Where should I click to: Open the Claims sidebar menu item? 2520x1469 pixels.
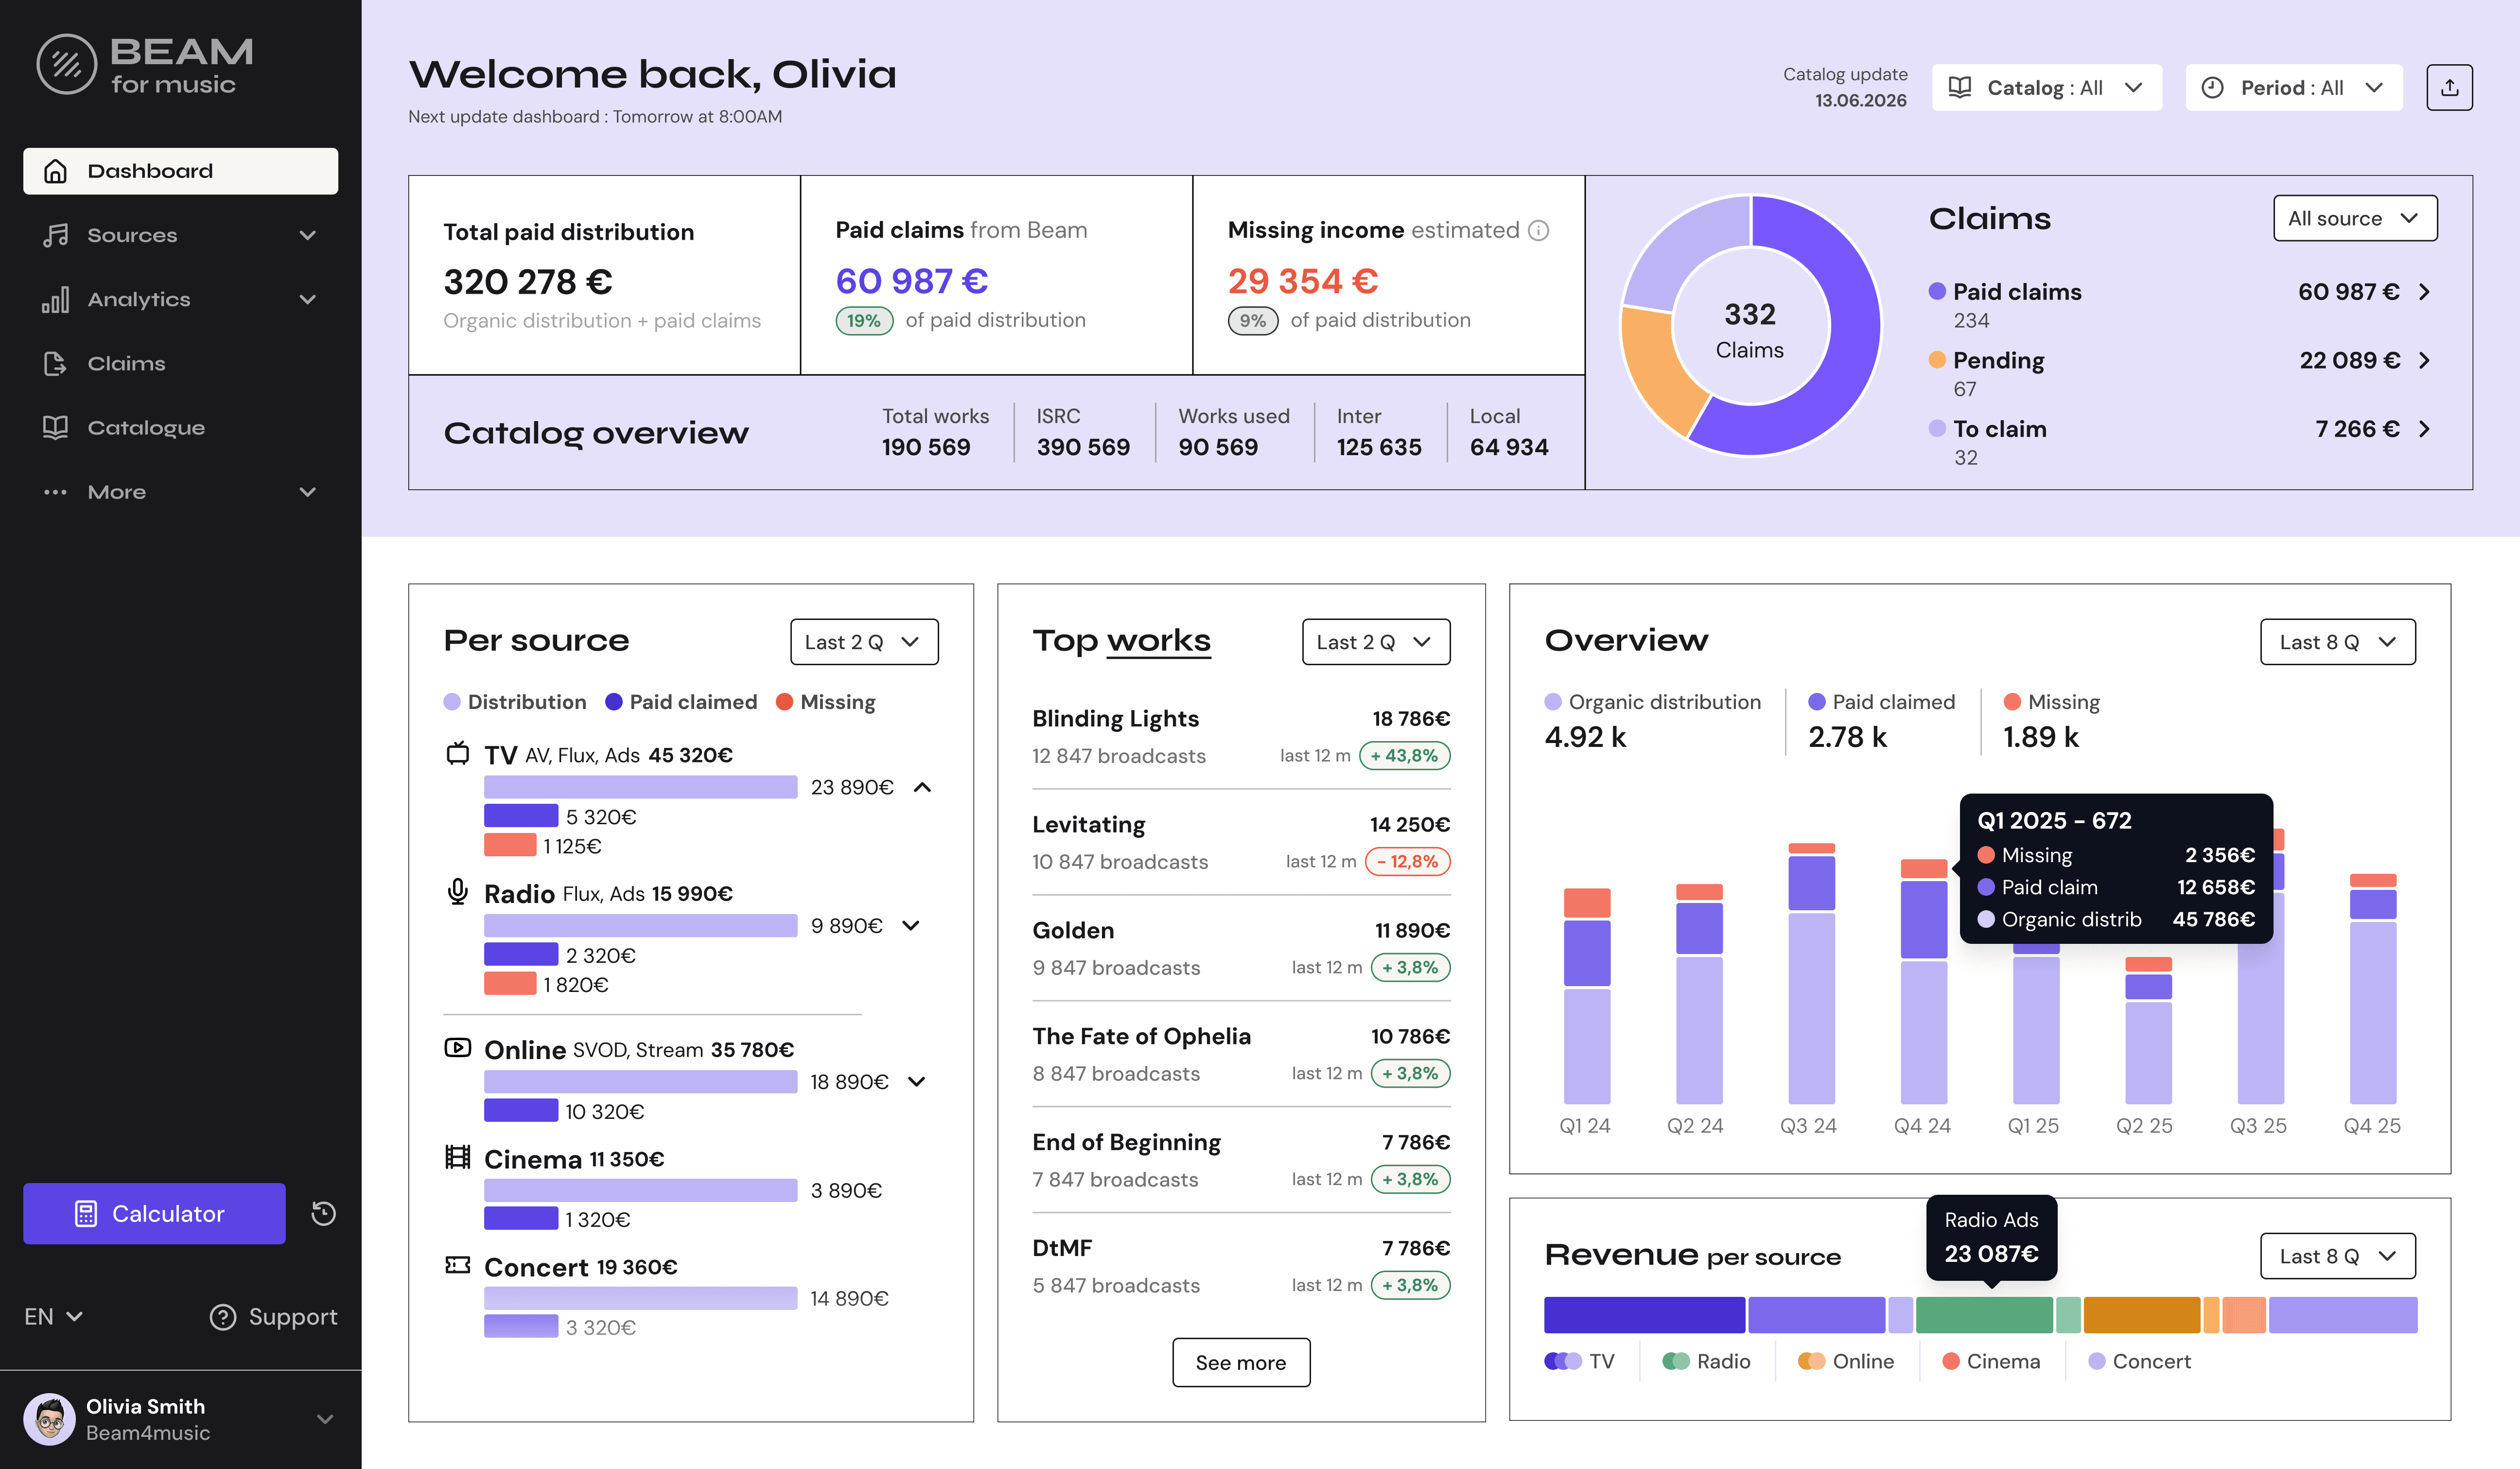(x=126, y=363)
